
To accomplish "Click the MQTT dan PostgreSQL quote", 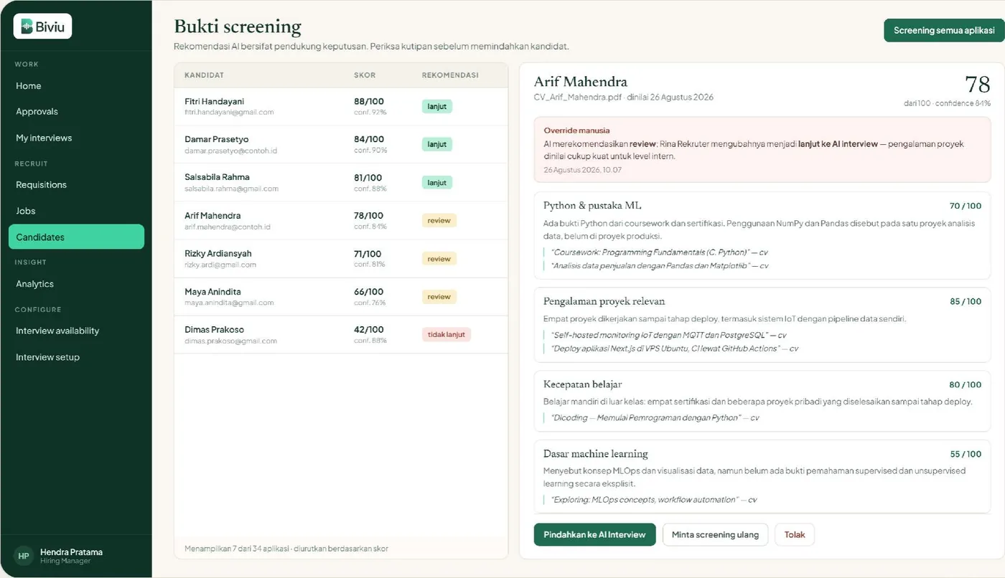I will (x=668, y=335).
